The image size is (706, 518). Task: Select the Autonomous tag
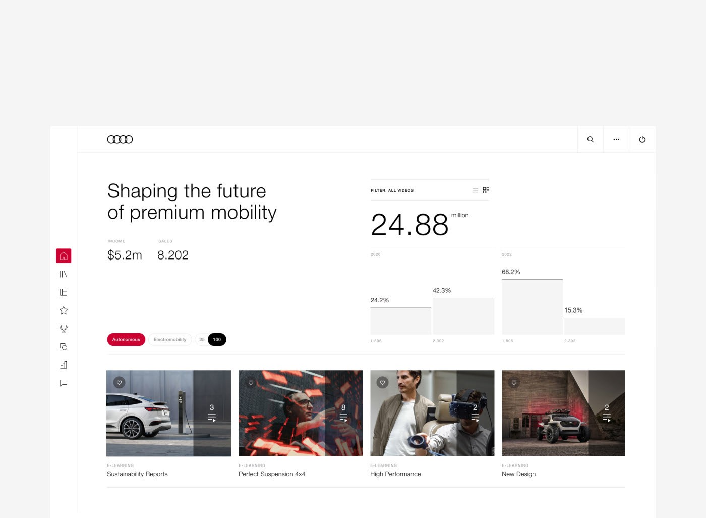tap(126, 340)
